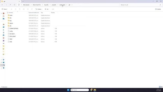
Task: Expand chevron after projects breadcrumb
Action: pos(58,5)
